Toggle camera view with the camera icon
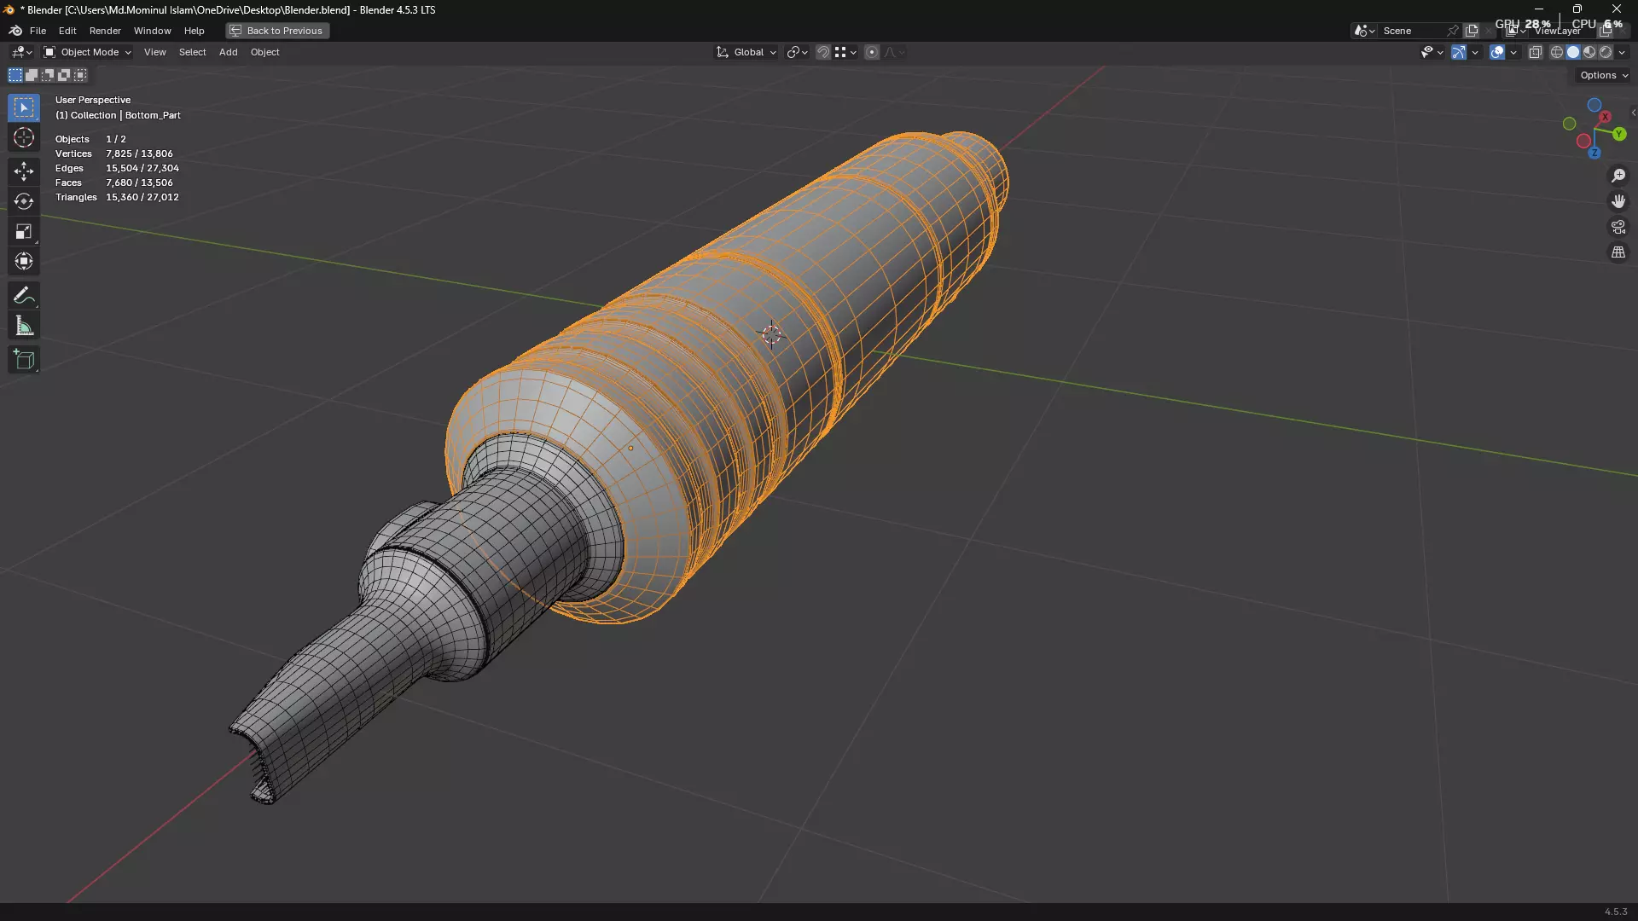Screen dimensions: 1638x921 [x=1618, y=227]
